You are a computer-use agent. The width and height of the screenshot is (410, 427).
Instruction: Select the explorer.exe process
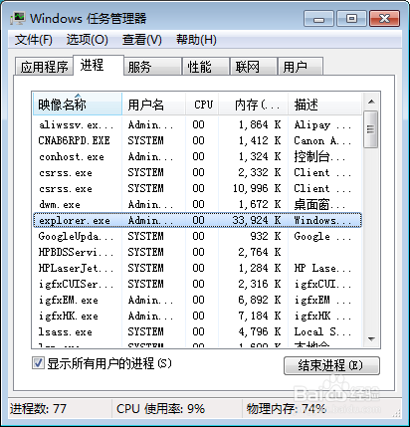(197, 220)
